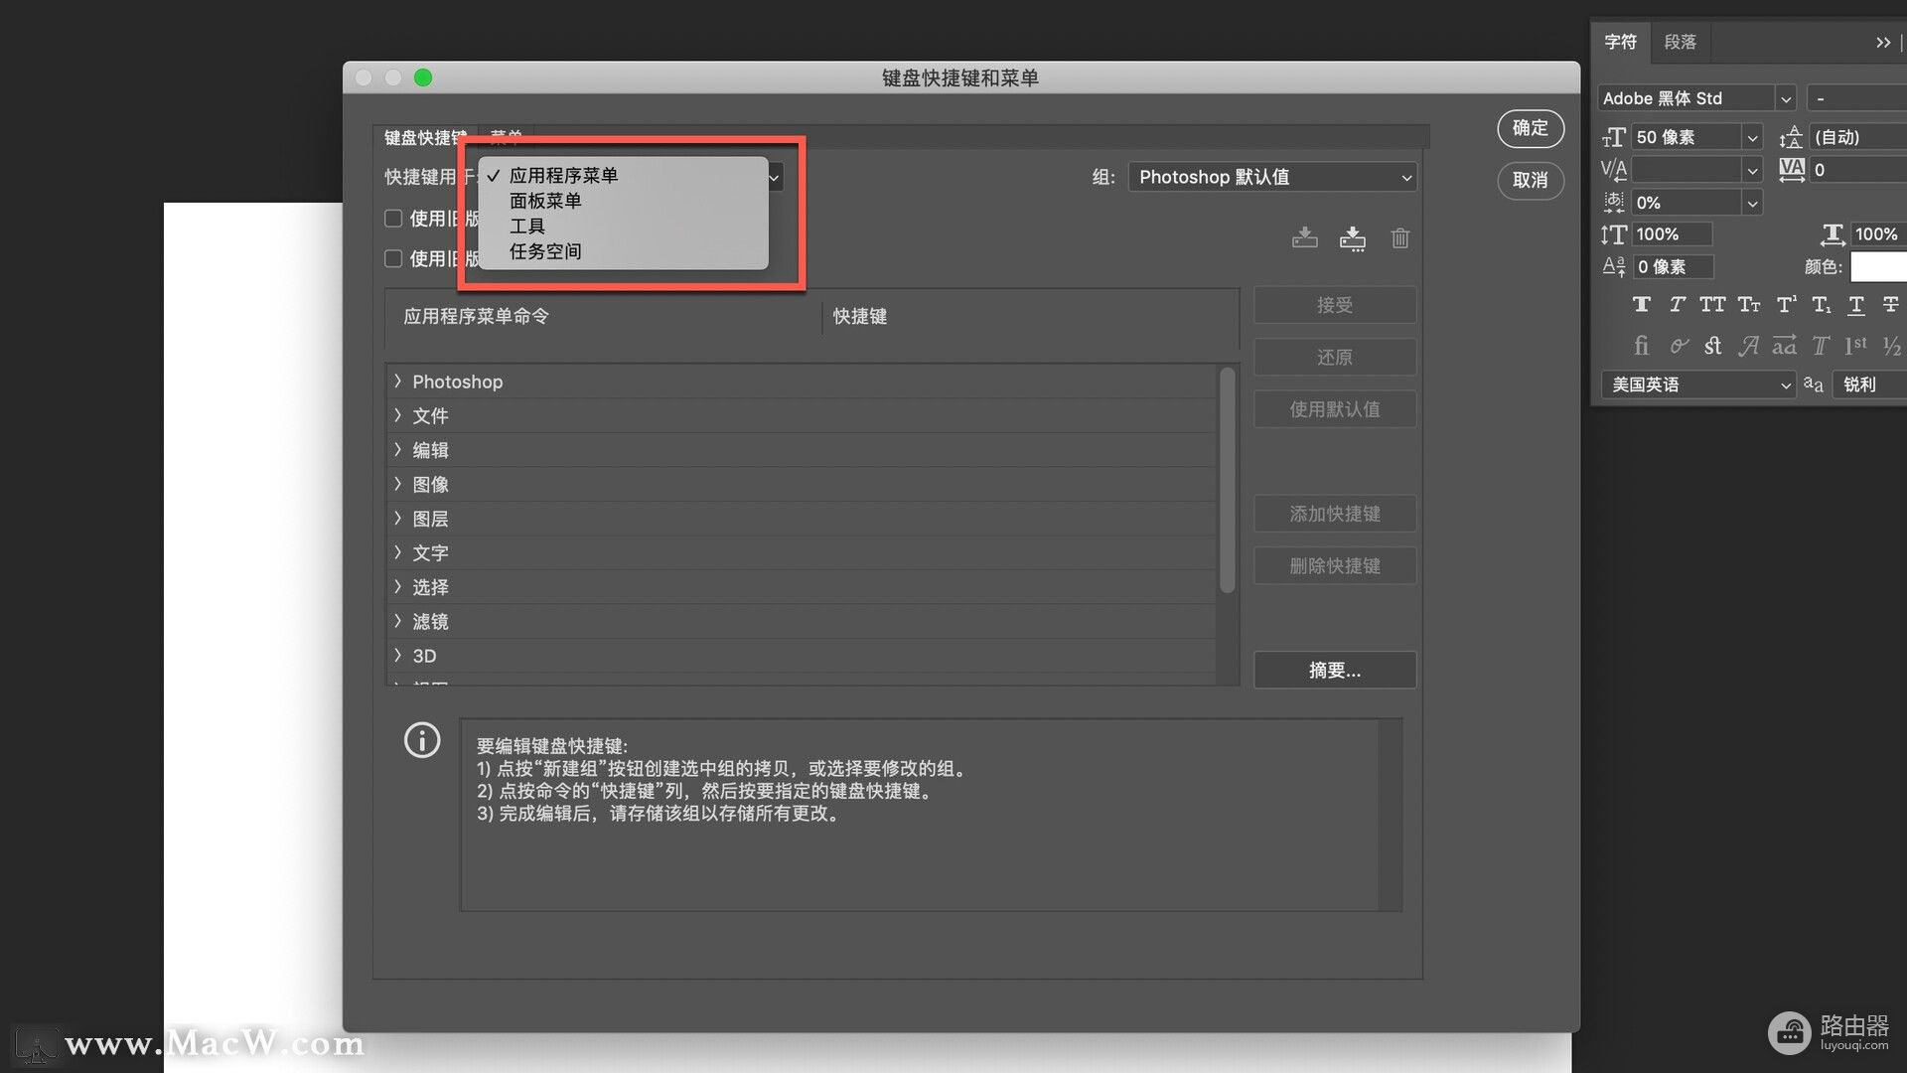This screenshot has width=1907, height=1073.
Task: Switch to the 段落 panel tab
Action: pyautogui.click(x=1681, y=43)
